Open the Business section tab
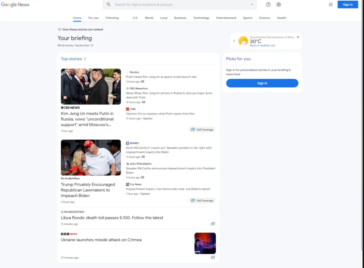364x268 pixels. pyautogui.click(x=180, y=18)
